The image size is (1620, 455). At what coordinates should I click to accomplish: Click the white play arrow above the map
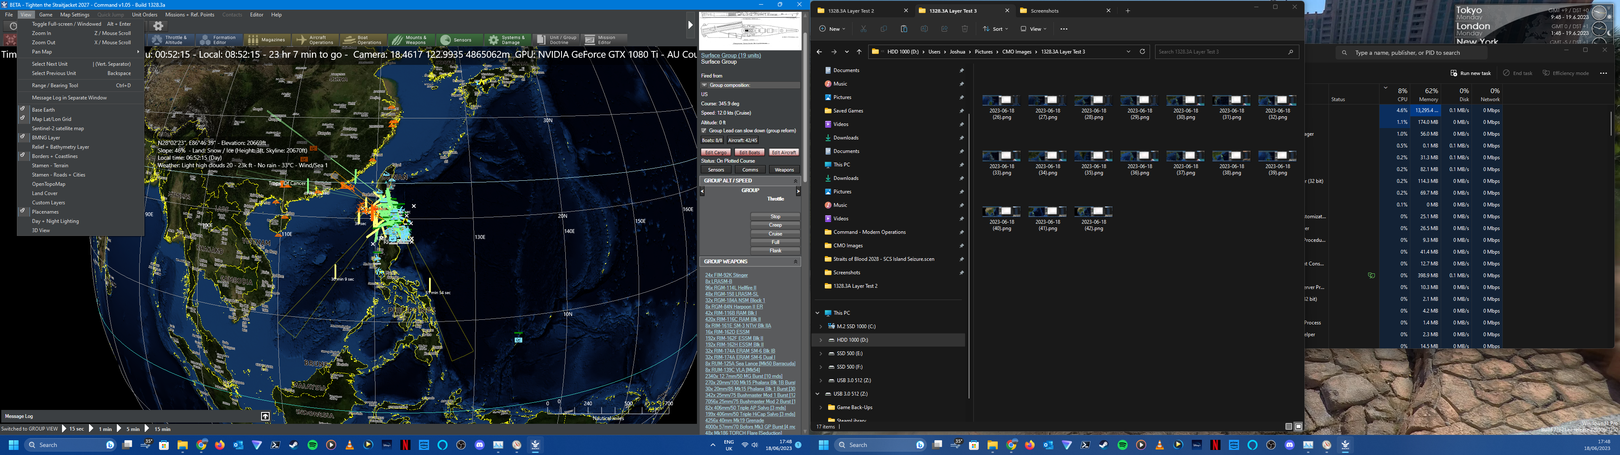[x=690, y=25]
